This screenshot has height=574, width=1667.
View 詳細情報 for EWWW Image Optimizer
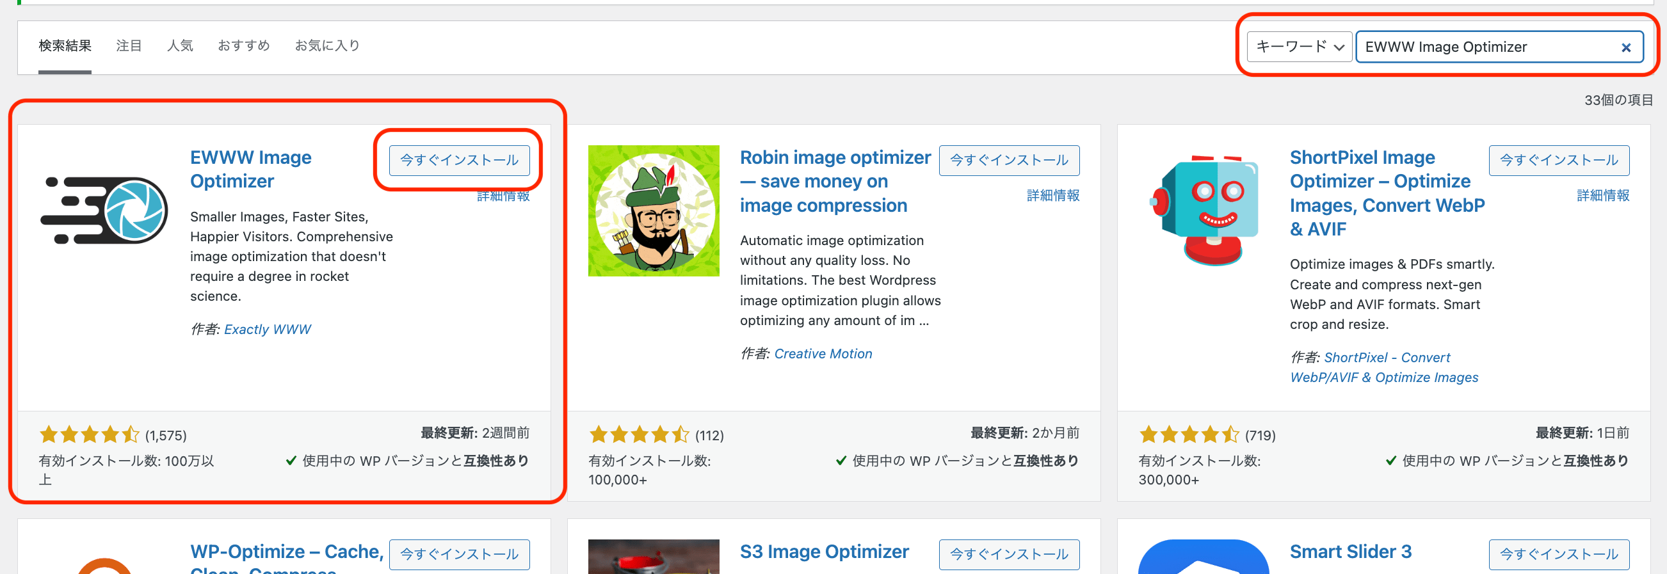pos(503,196)
